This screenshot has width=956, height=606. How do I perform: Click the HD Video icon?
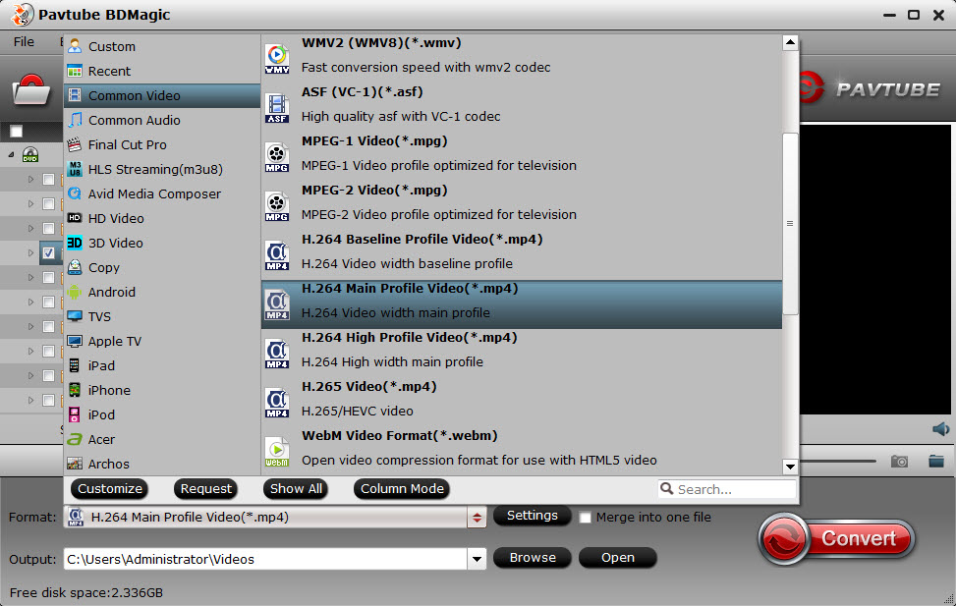click(75, 218)
